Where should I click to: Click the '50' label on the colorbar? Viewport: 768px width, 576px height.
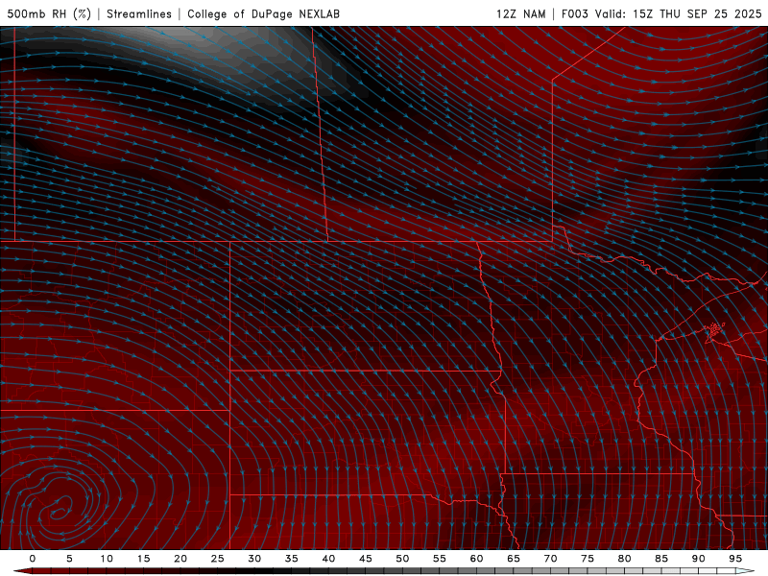coord(402,559)
